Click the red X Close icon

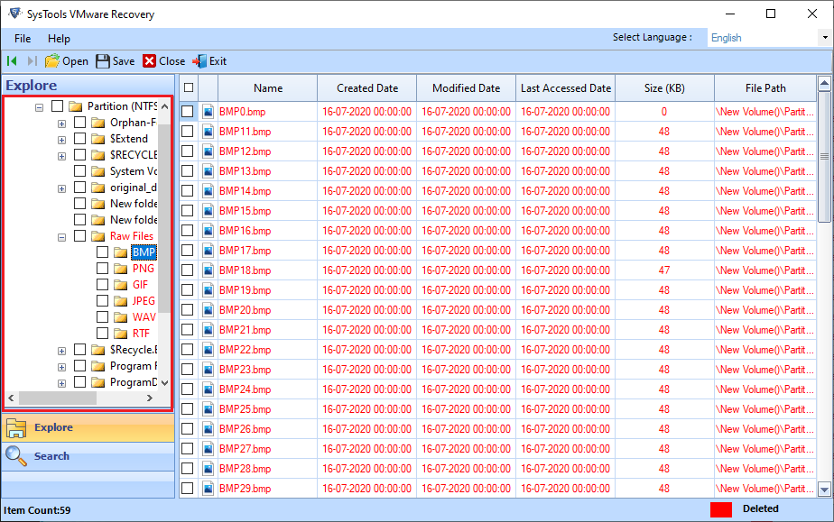point(150,60)
